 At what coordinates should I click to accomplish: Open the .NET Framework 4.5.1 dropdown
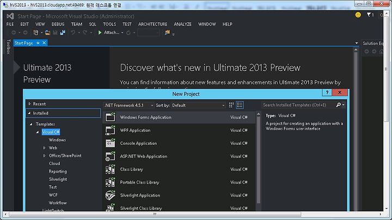click(128, 105)
